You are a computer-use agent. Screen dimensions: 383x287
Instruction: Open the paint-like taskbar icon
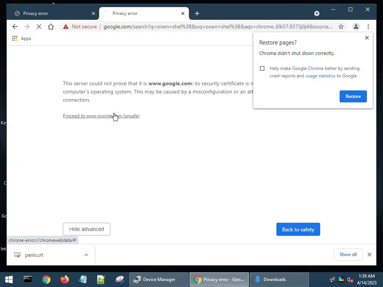coord(120,280)
